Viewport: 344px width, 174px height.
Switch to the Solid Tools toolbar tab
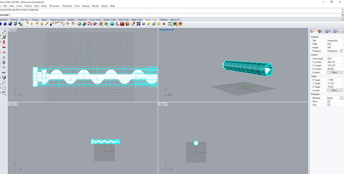click(x=123, y=20)
